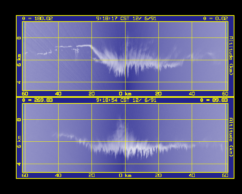Click the θ = 269.83 angle label
Screen dimensions: 242x194
click(x=37, y=100)
